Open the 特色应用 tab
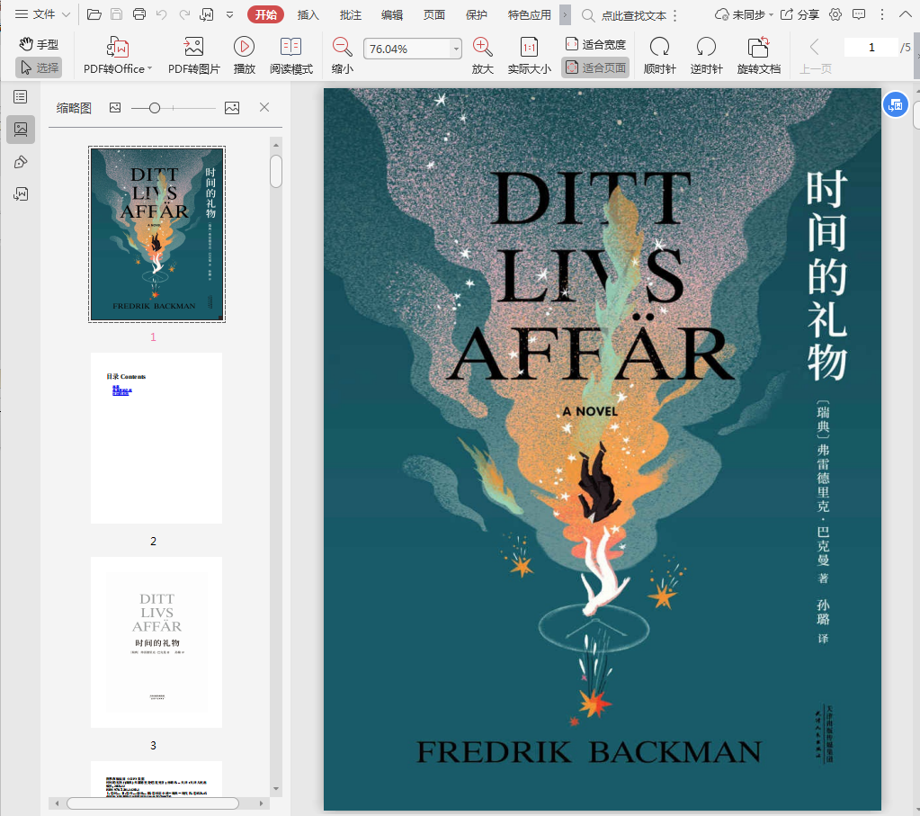 529,14
